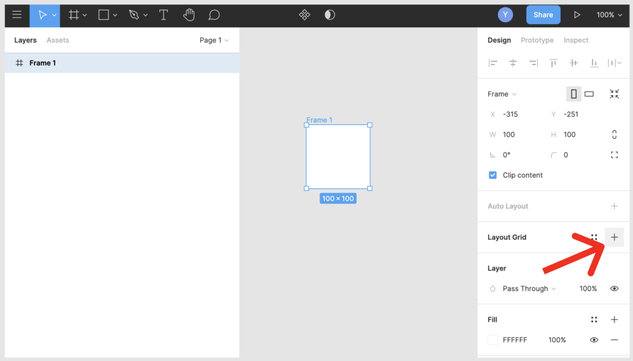Expand the Pass Through blend mode dropdown
Screen dimensions: 633x361
(x=529, y=289)
